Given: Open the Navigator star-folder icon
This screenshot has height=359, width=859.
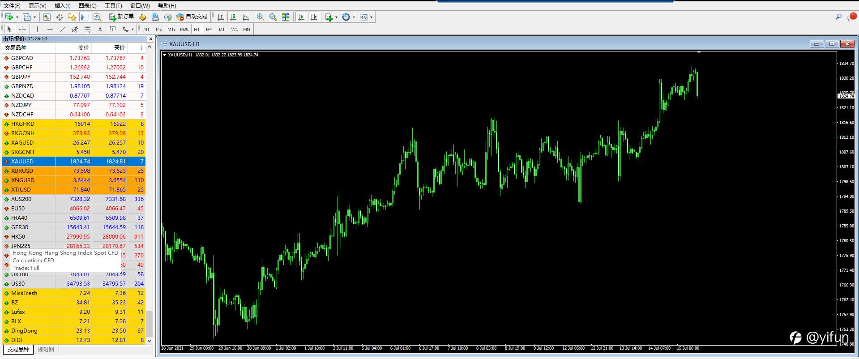Looking at the screenshot, I should point(72,17).
